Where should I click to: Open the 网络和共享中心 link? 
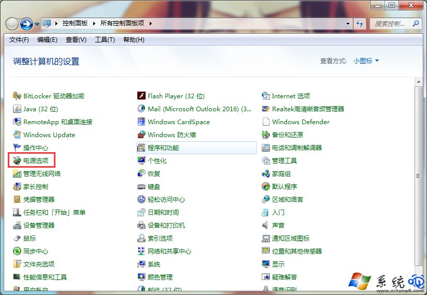[x=169, y=251]
